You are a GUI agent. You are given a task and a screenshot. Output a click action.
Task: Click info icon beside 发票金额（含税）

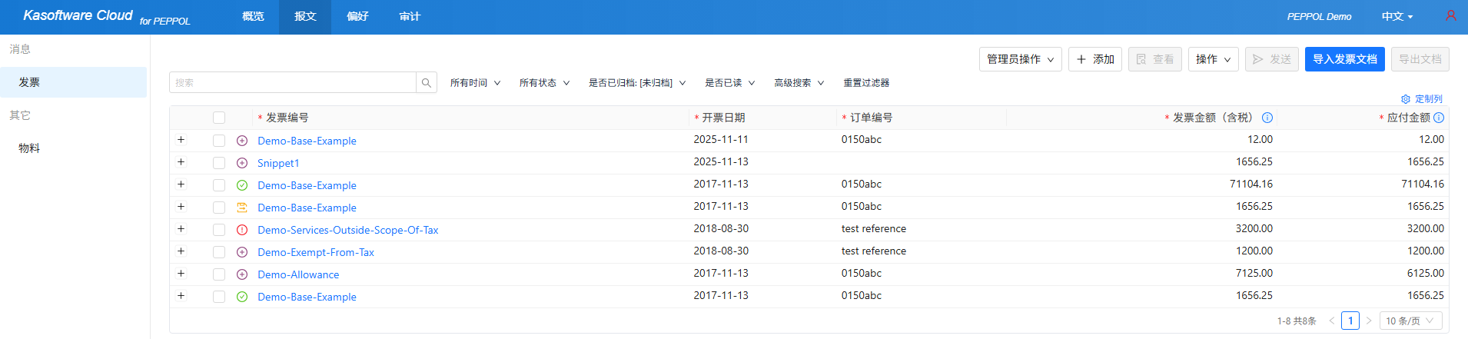pos(1267,118)
